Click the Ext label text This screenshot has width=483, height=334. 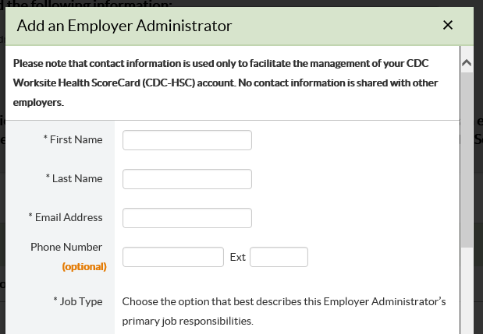click(237, 257)
